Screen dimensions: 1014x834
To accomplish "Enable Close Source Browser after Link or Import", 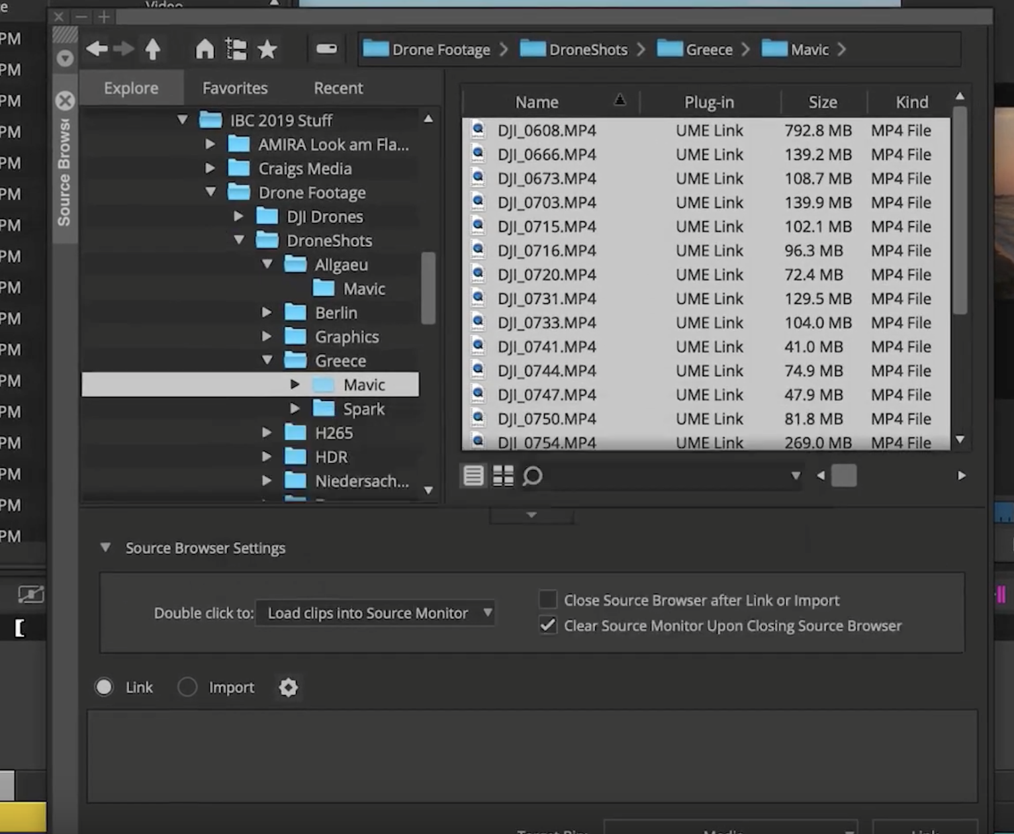I will [x=548, y=600].
